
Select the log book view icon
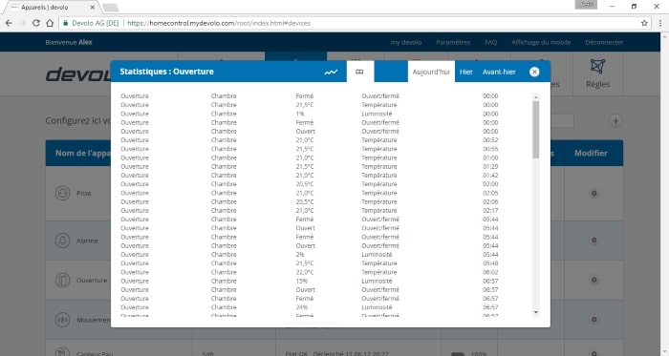pyautogui.click(x=359, y=72)
